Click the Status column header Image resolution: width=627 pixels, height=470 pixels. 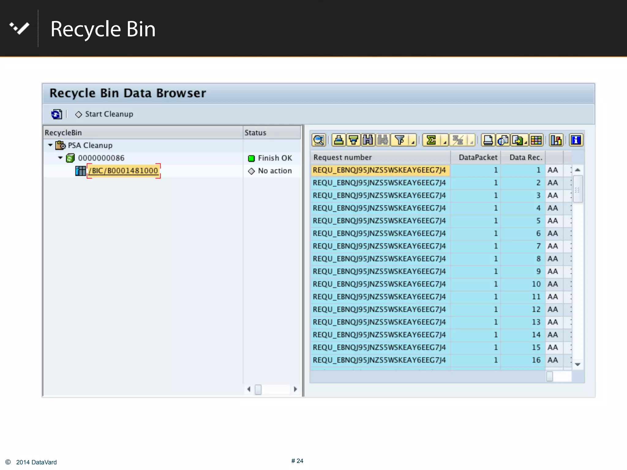point(272,132)
